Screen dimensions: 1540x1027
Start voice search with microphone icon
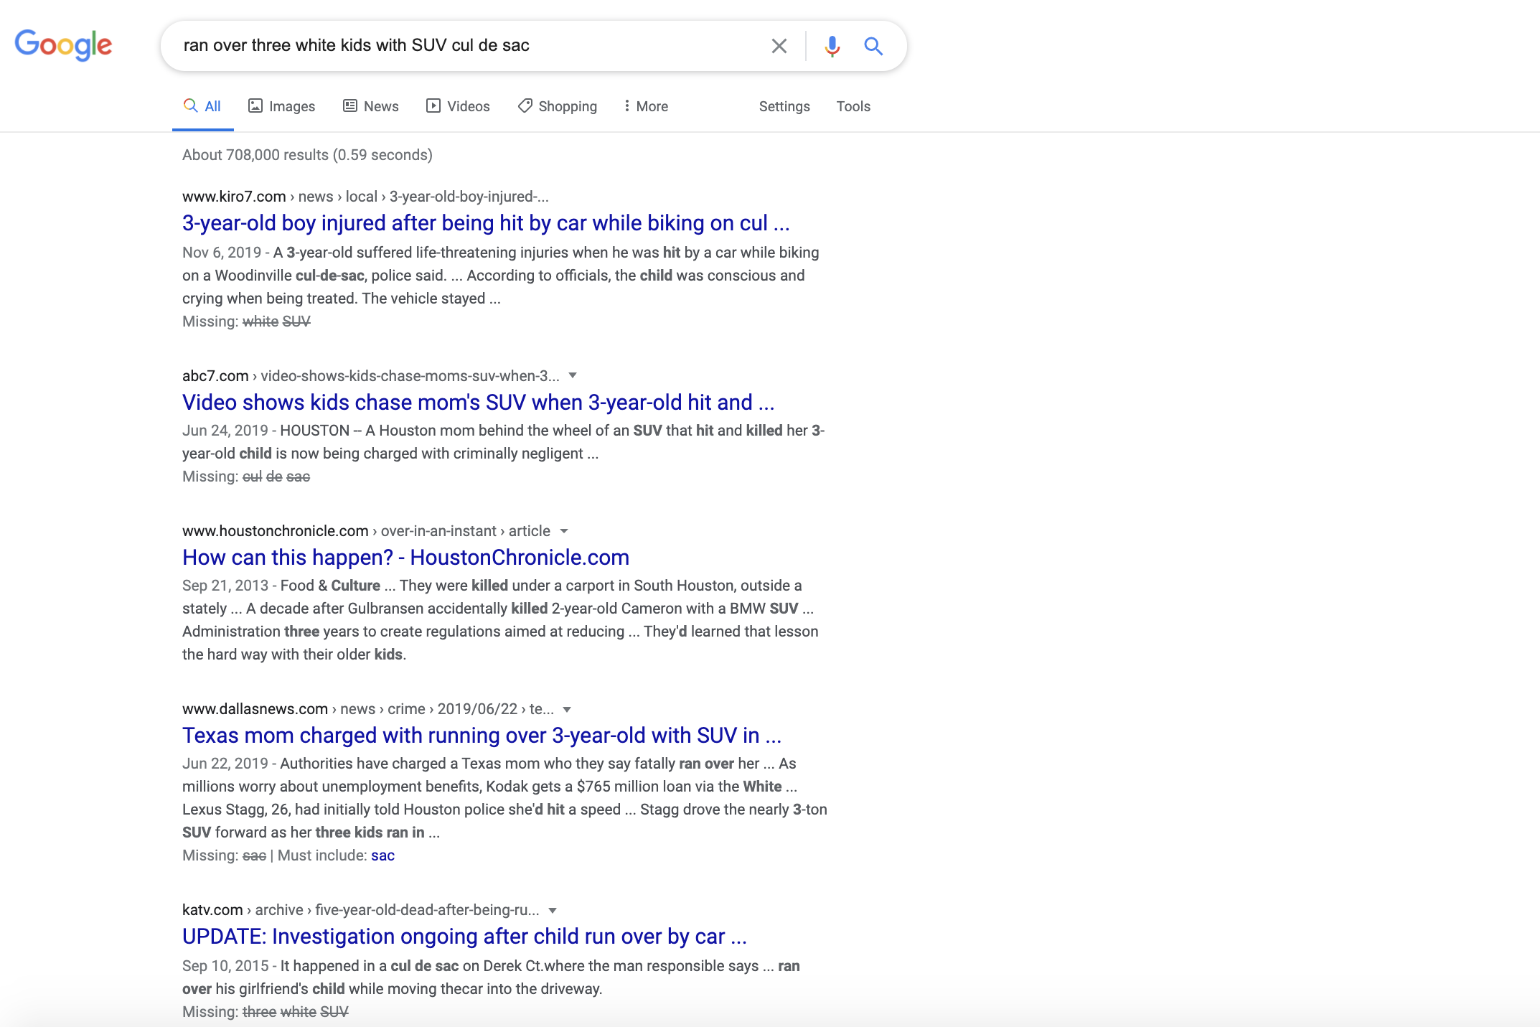click(832, 46)
